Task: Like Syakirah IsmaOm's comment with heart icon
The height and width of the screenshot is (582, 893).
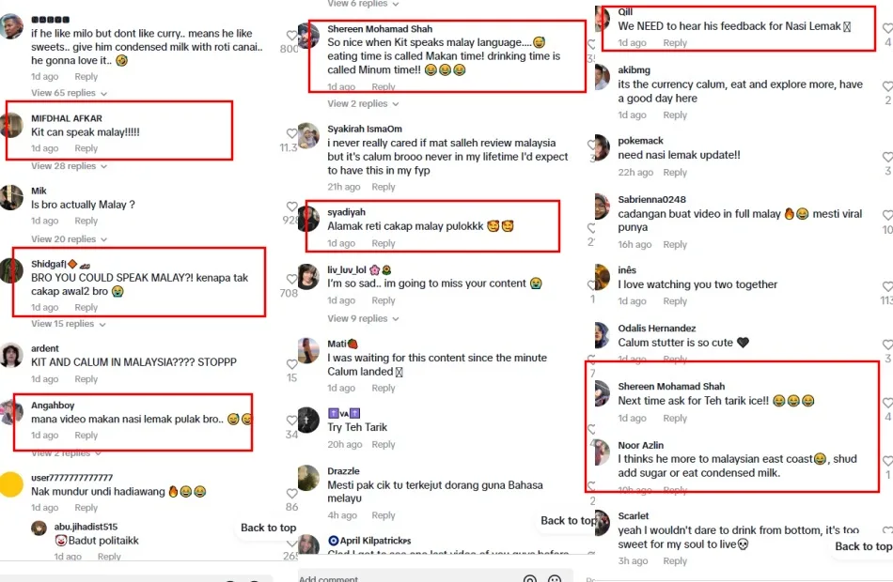Action: (x=291, y=133)
